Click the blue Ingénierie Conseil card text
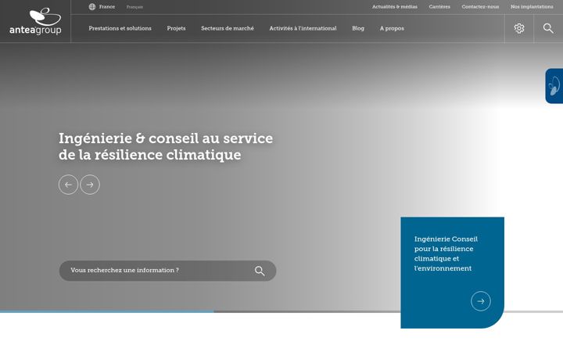Viewport: 563px width, 352px height. coord(446,253)
